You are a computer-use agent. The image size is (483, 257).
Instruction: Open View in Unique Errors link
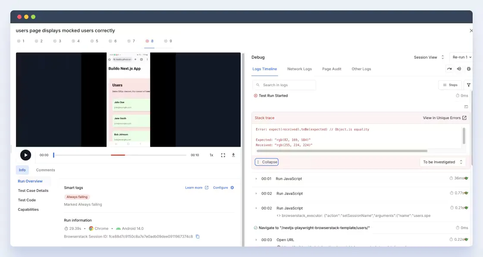tap(445, 118)
